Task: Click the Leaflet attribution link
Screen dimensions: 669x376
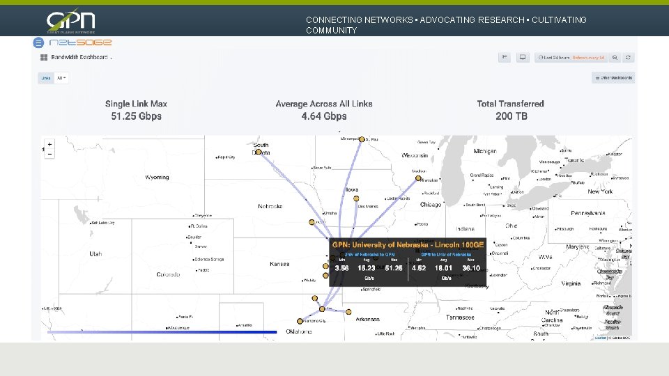Action: pyautogui.click(x=600, y=338)
